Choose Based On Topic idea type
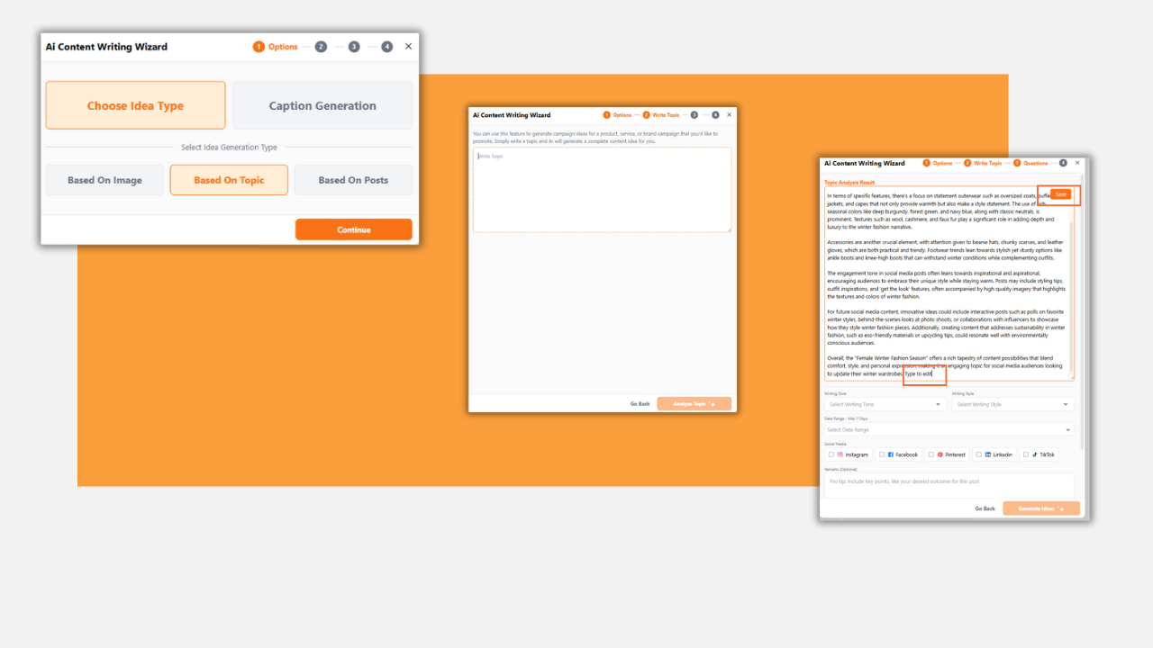The image size is (1153, 648). pyautogui.click(x=229, y=180)
